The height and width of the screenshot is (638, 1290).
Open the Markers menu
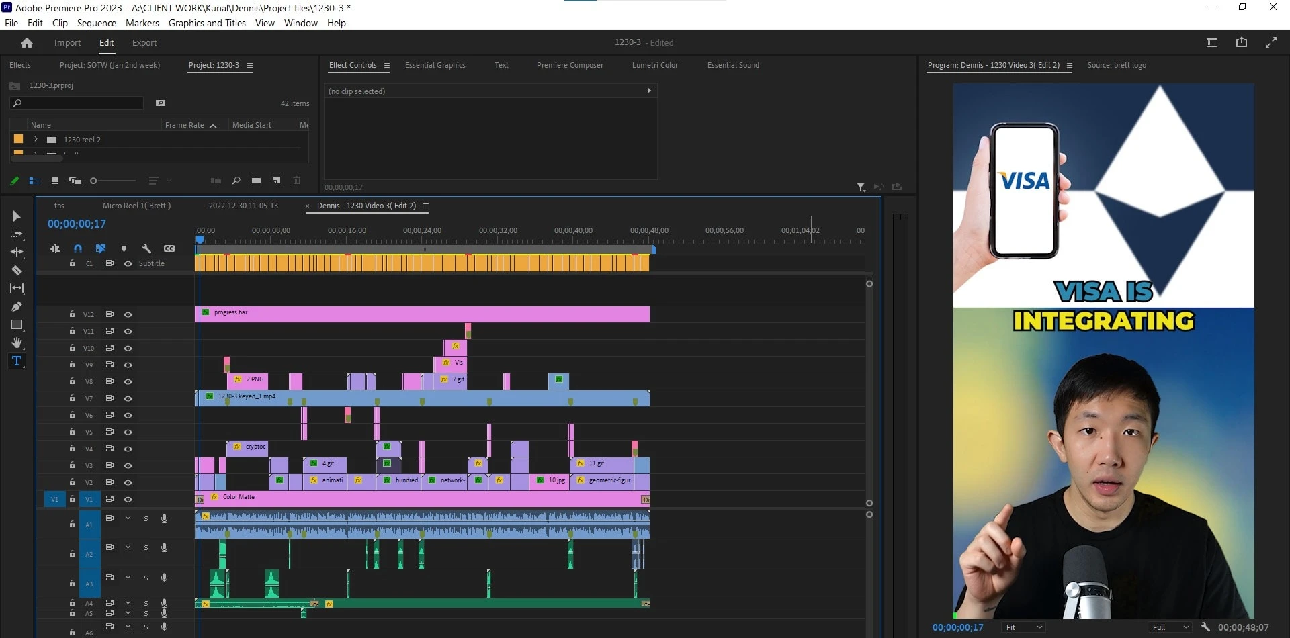(142, 23)
